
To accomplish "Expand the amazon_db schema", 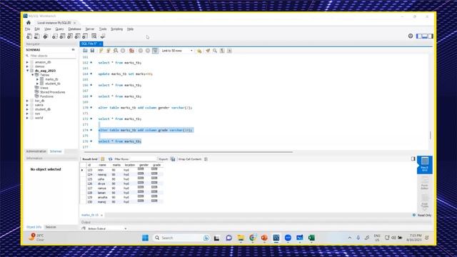I will pos(27,62).
